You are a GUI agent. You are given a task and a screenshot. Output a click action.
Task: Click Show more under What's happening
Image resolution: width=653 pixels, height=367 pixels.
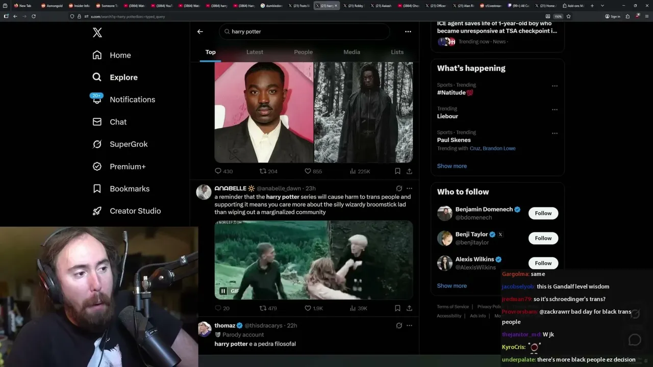pyautogui.click(x=452, y=166)
